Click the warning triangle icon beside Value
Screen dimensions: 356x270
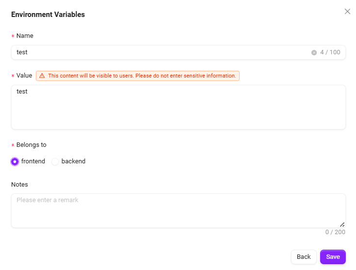tap(42, 76)
